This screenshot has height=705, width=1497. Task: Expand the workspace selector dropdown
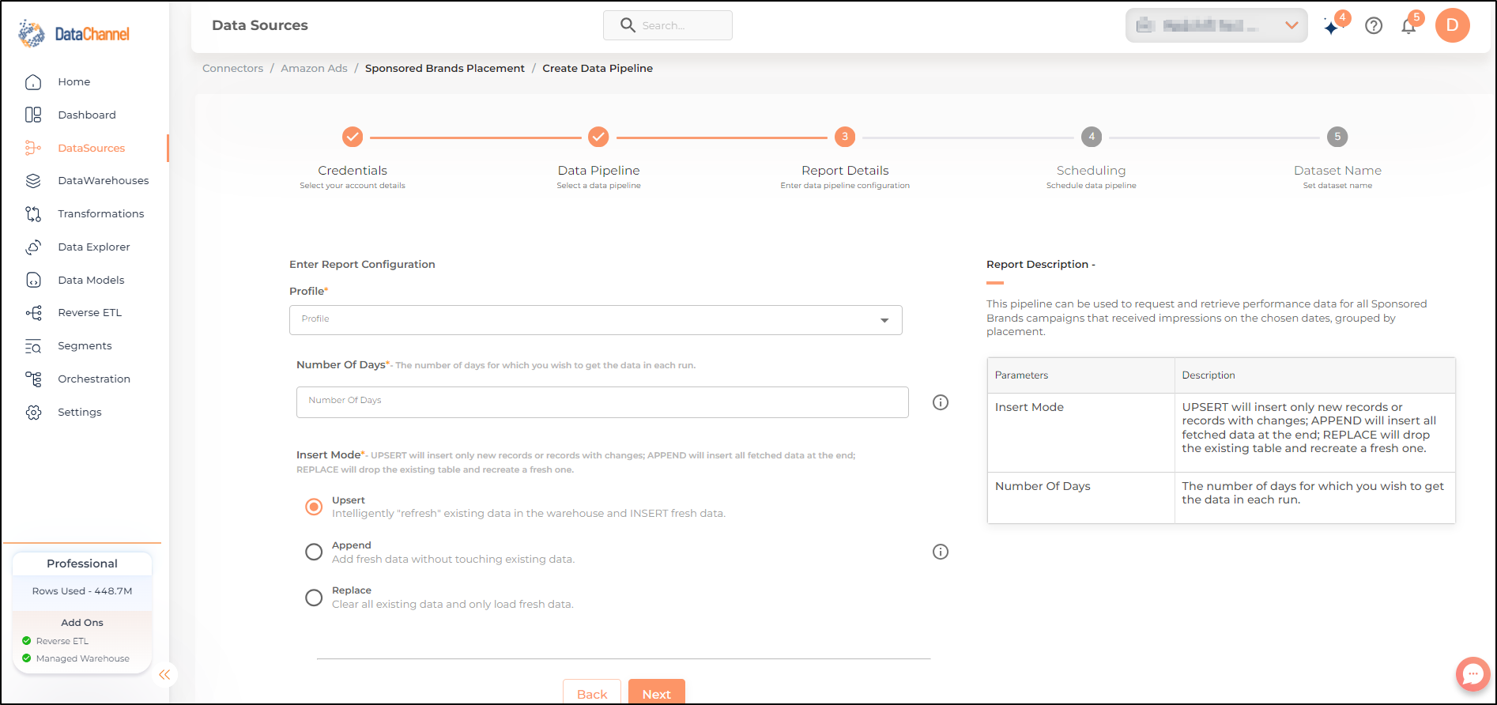coord(1216,25)
